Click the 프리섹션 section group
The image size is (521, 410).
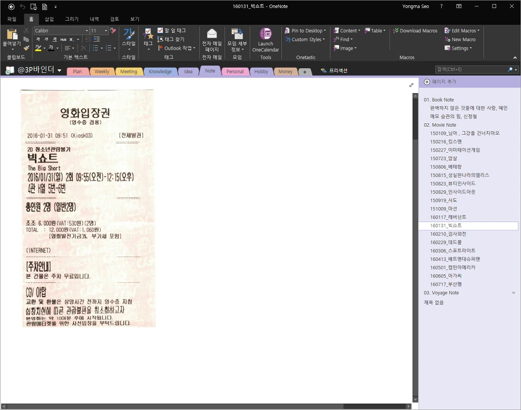tap(334, 71)
